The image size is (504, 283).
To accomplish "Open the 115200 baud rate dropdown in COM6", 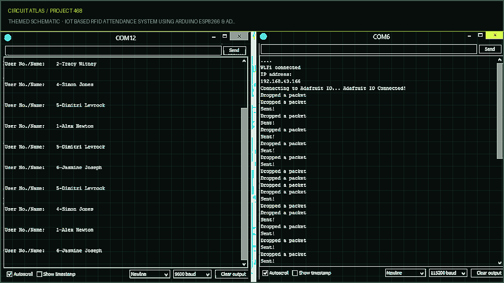I will (x=448, y=273).
